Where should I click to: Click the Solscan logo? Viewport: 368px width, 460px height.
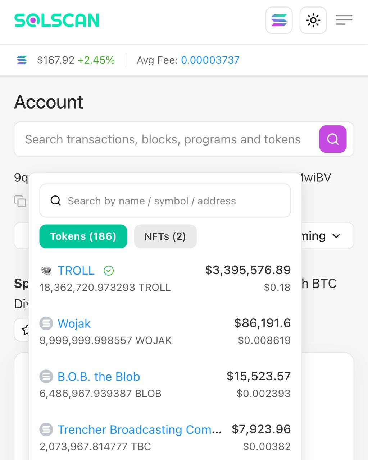tap(57, 20)
